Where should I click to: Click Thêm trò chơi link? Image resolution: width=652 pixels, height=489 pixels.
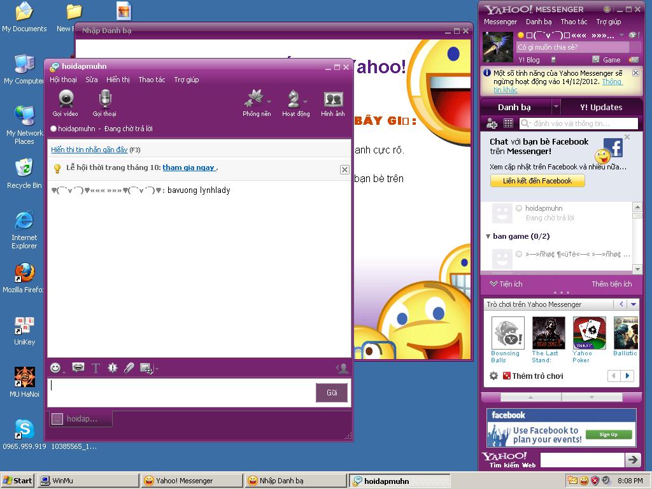537,376
